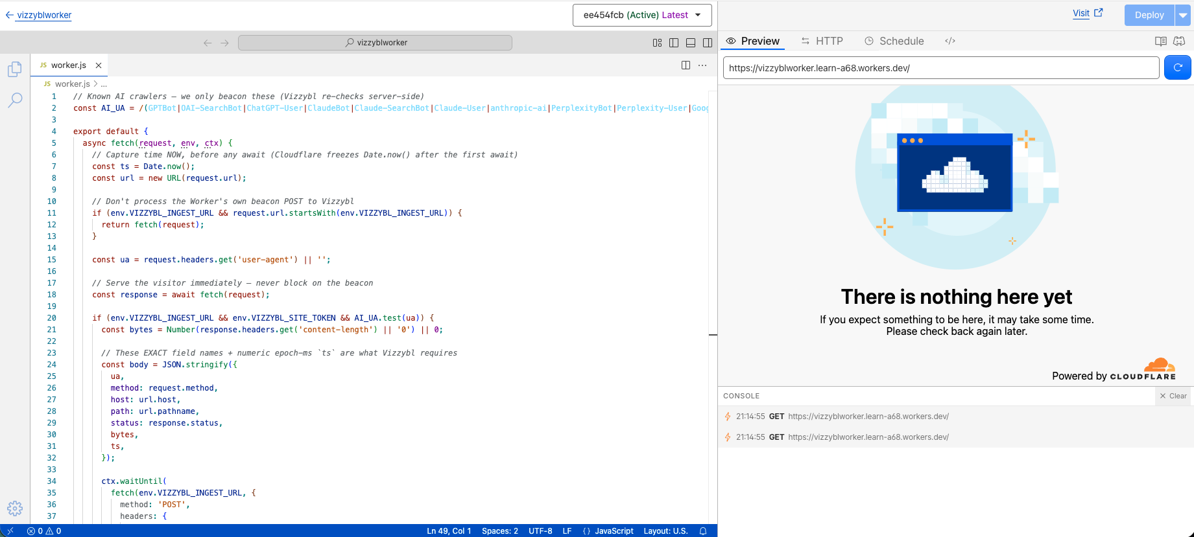Open the documentation book icon
Viewport: 1194px width, 537px height.
(x=1161, y=41)
